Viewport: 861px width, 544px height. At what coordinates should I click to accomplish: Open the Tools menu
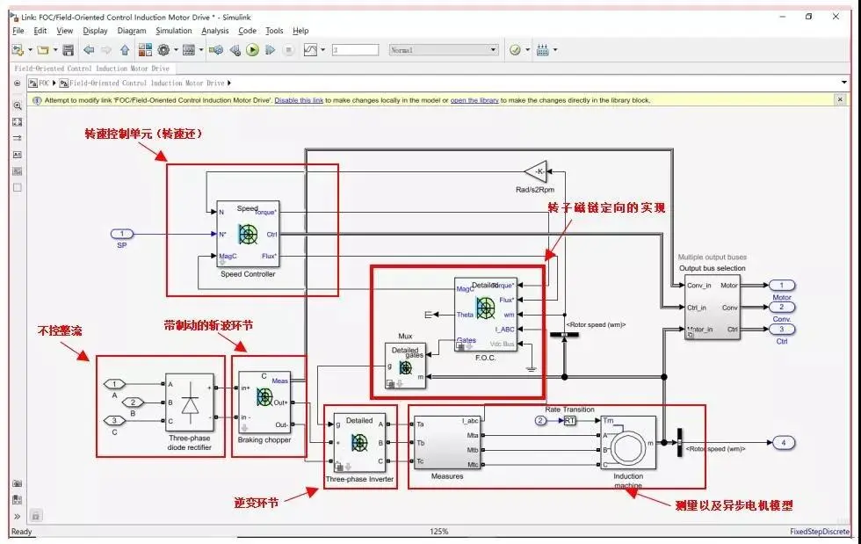(274, 31)
